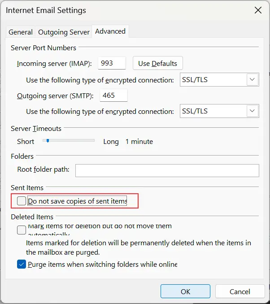The image size is (270, 304).
Task: Open the Outgoing Server tab
Action: click(64, 32)
